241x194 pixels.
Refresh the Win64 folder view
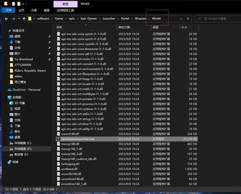coord(188,19)
